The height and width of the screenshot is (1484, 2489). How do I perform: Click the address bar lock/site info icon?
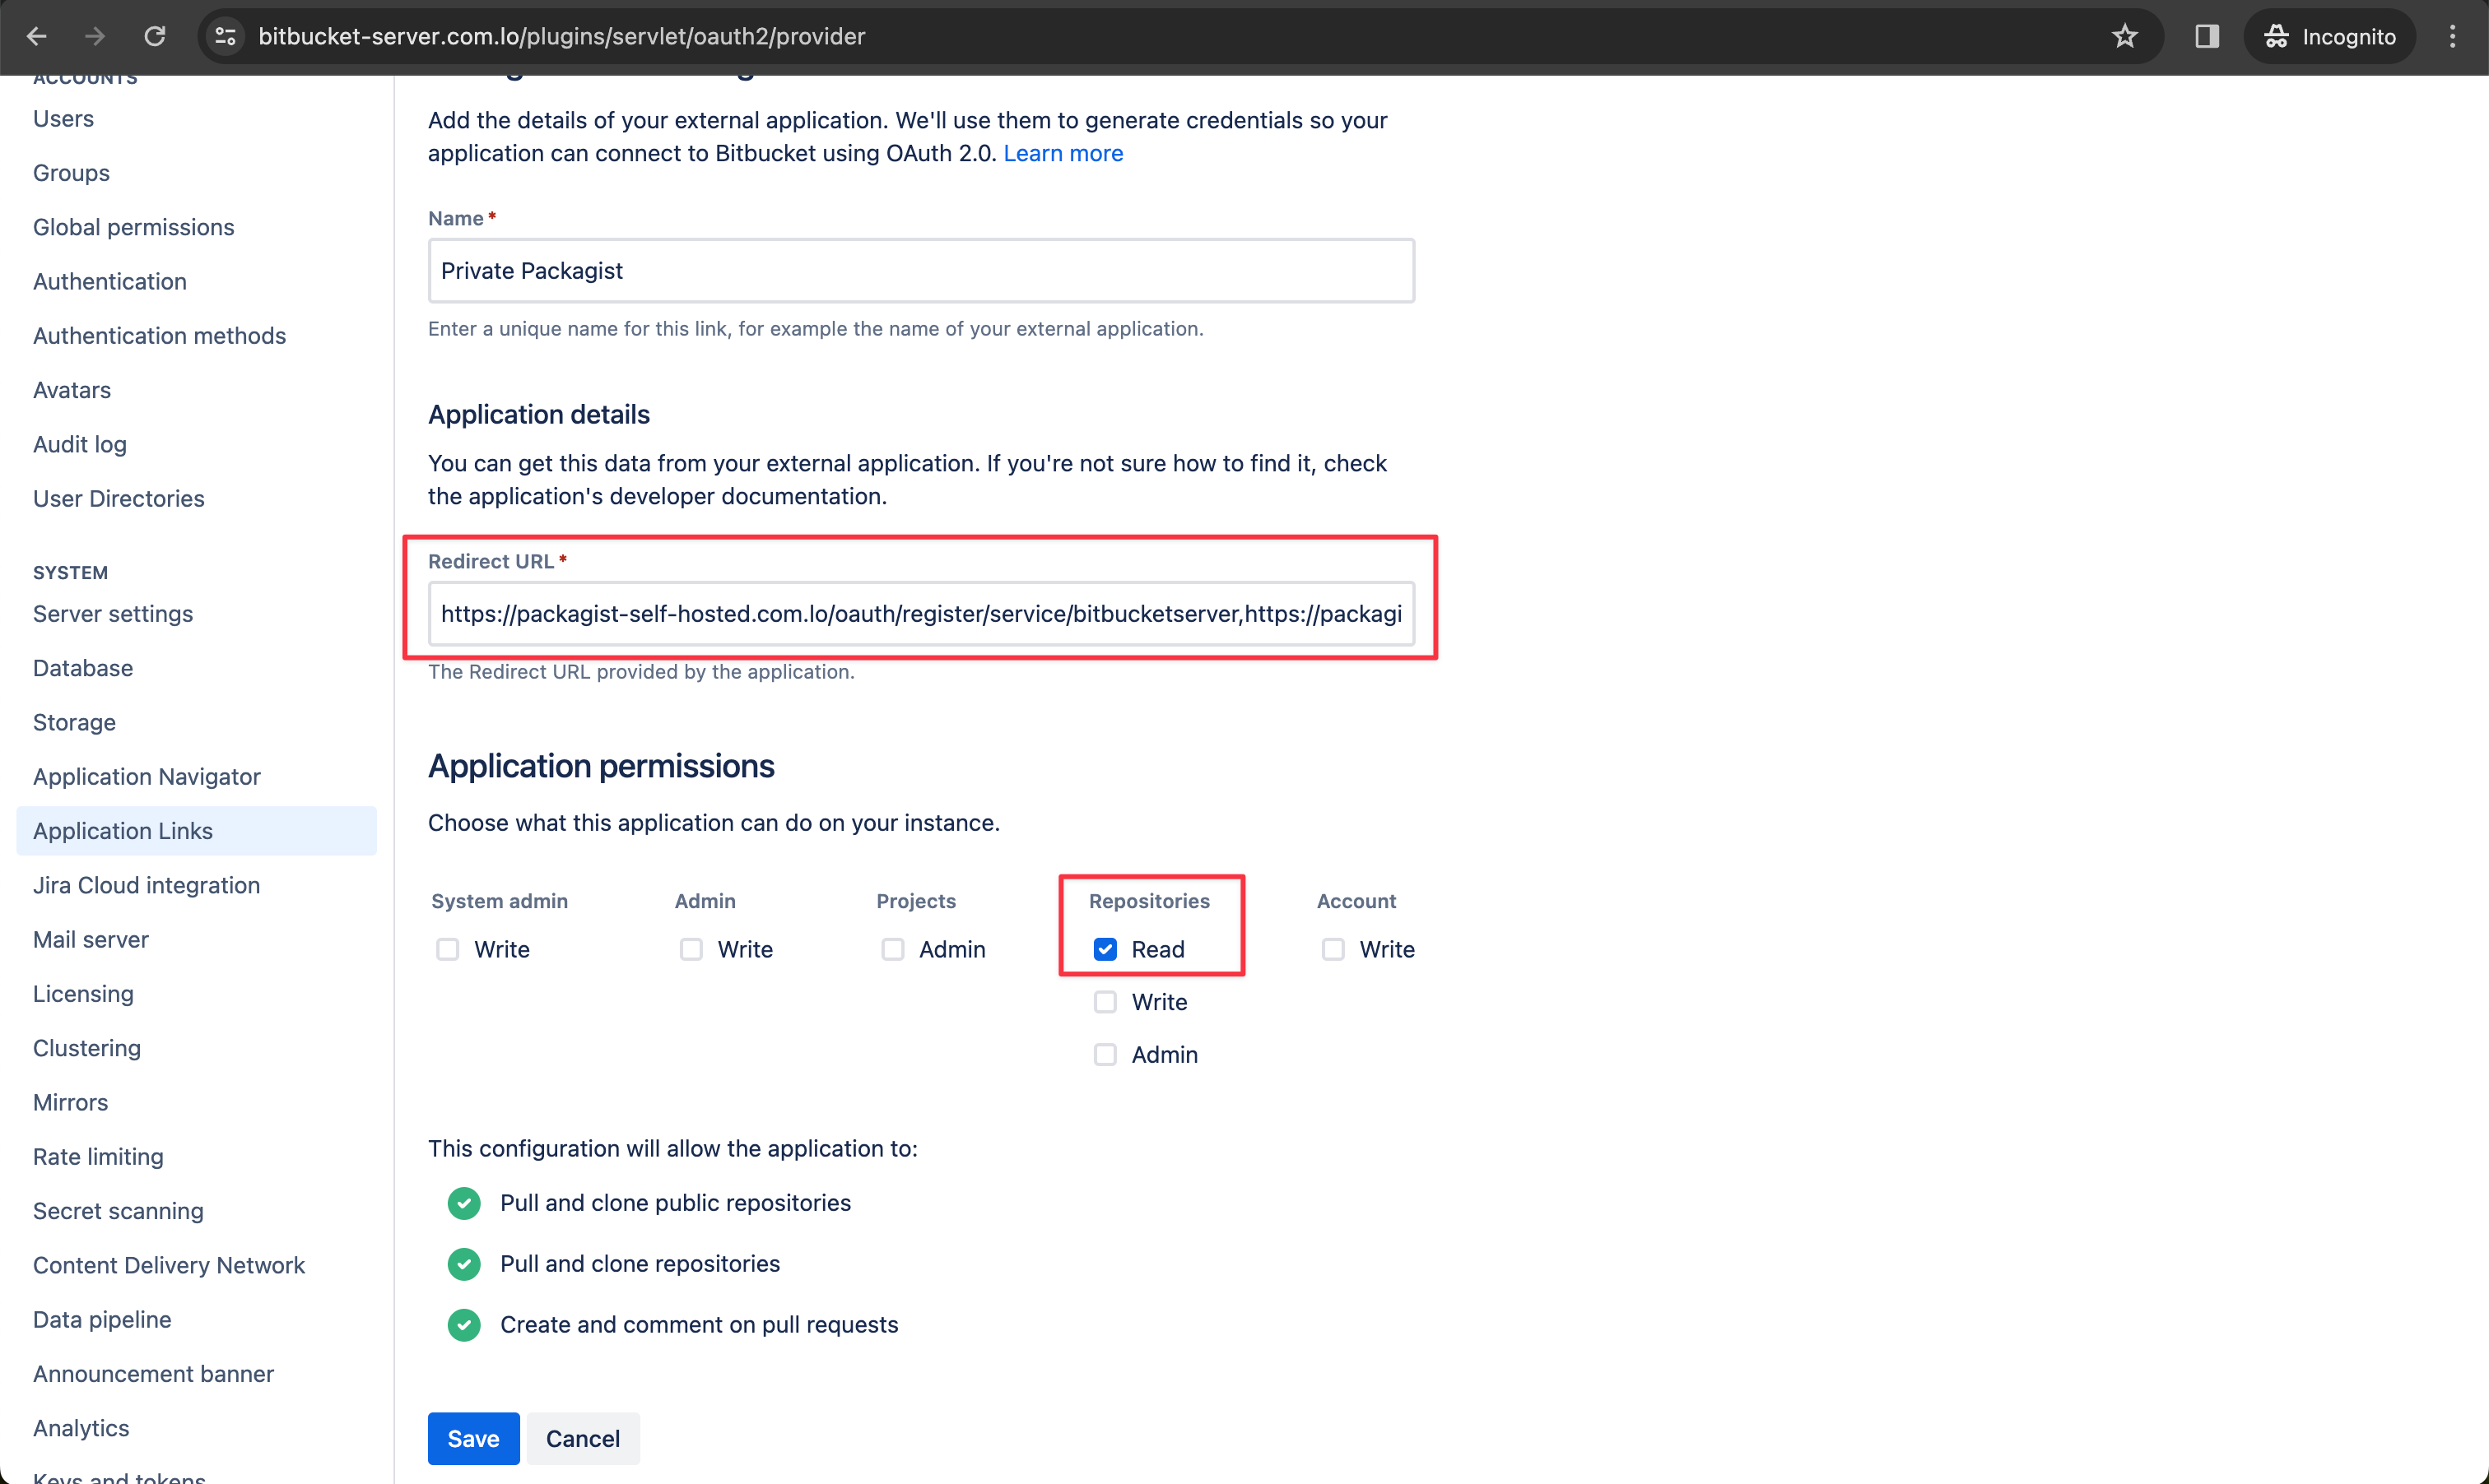[226, 35]
